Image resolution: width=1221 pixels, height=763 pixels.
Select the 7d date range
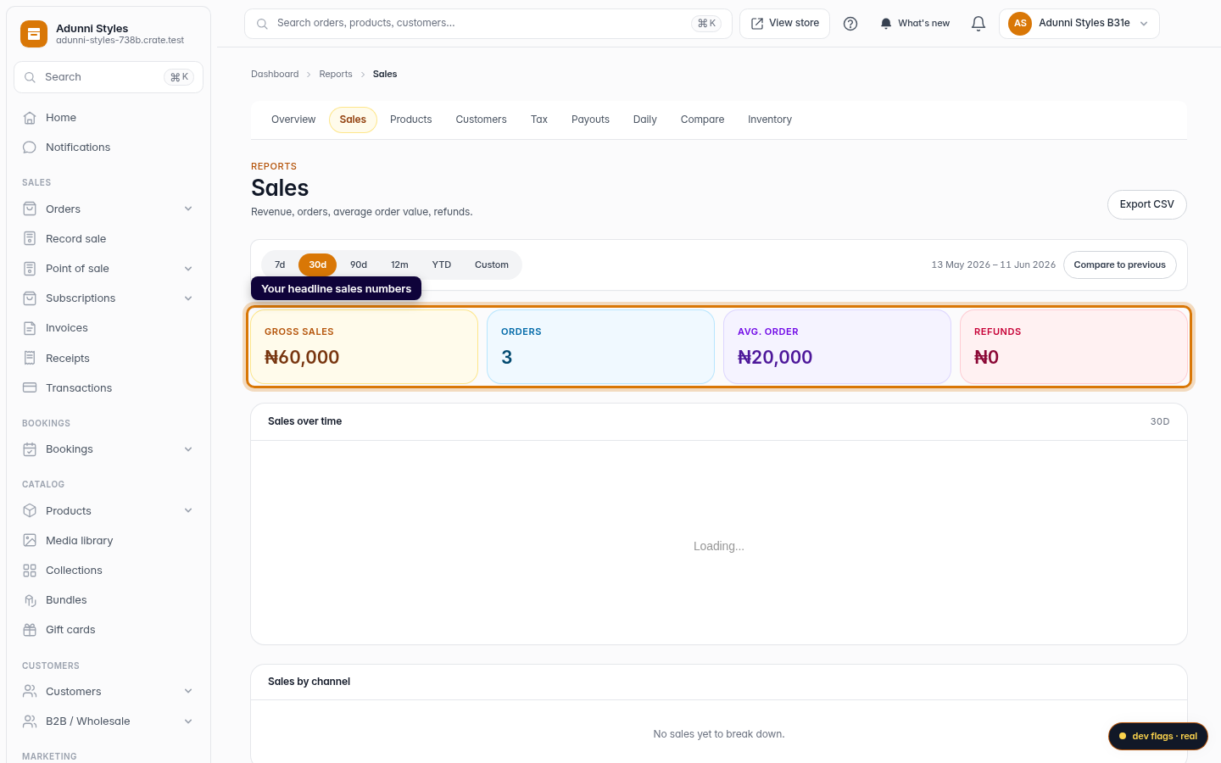[280, 265]
